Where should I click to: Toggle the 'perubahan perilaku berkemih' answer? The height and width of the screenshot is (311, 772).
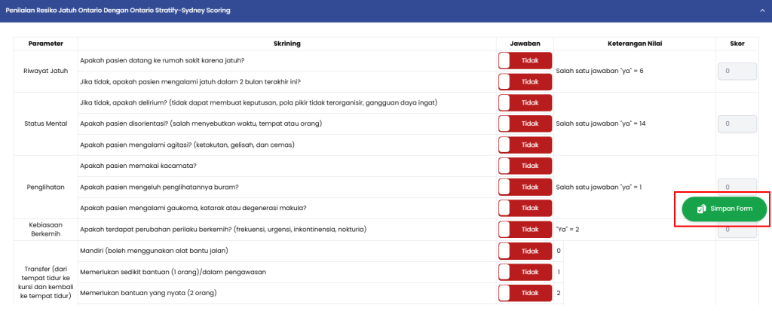525,229
